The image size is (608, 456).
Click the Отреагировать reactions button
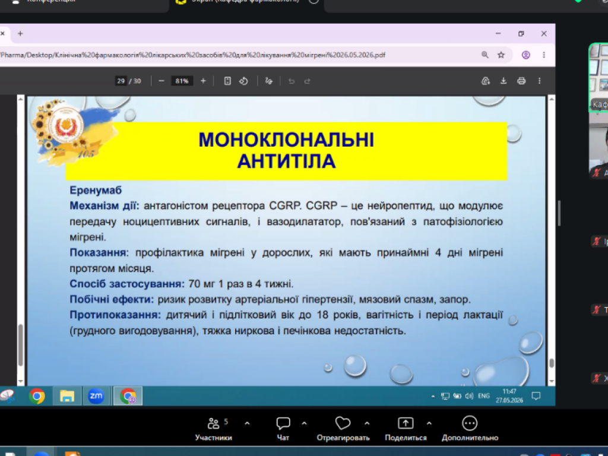pos(343,429)
